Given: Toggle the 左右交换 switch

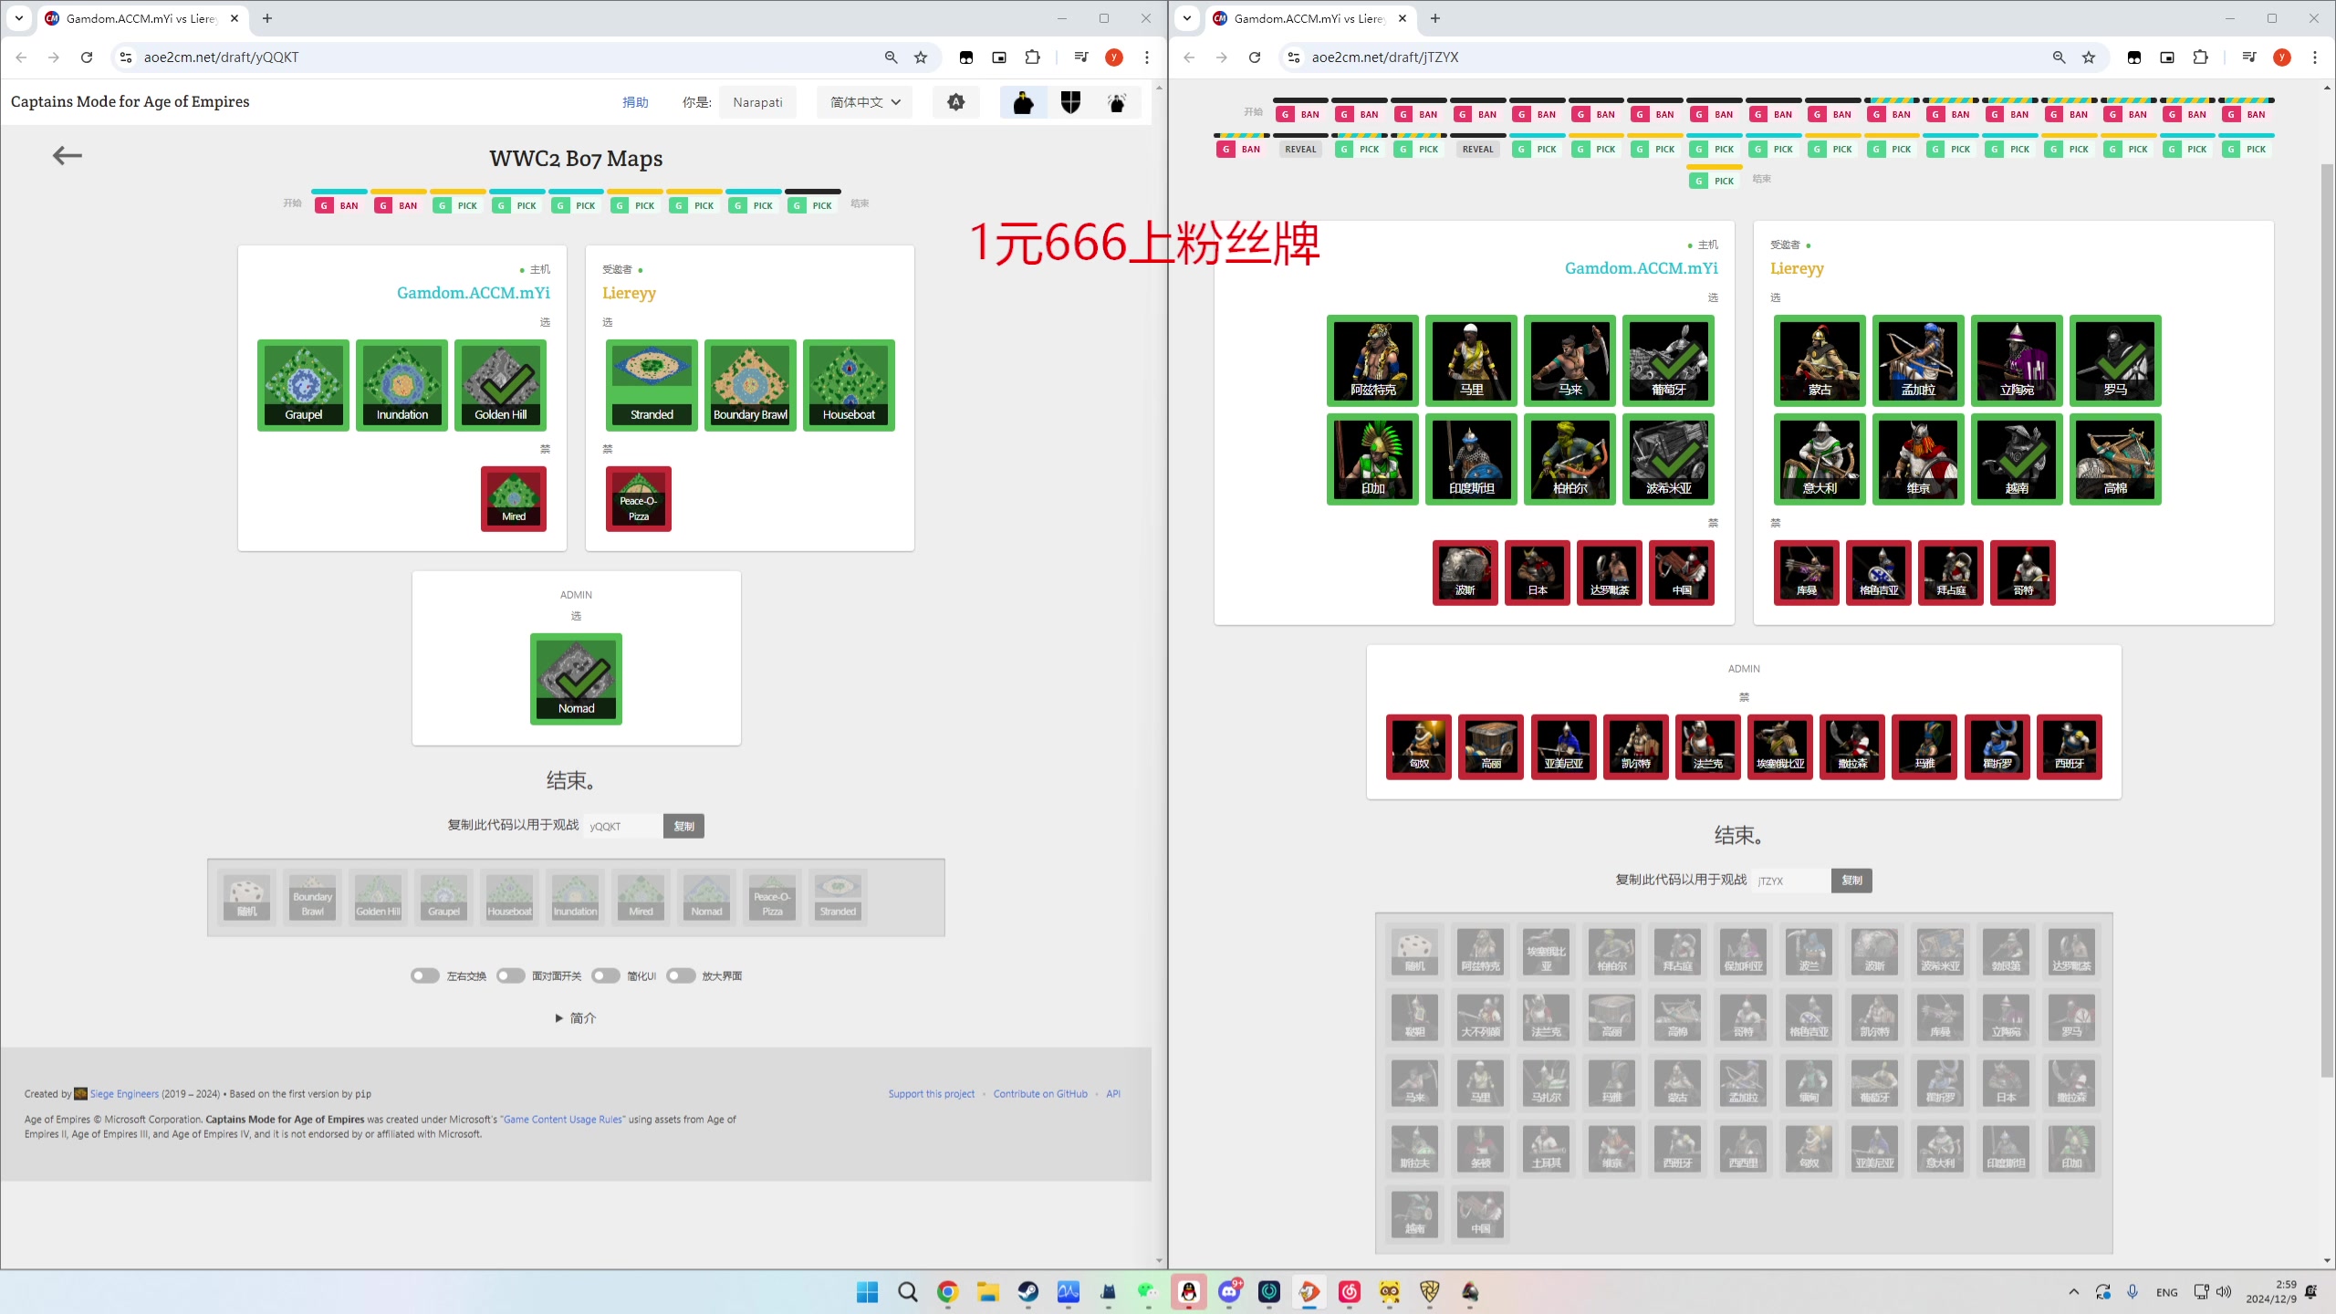Looking at the screenshot, I should (x=424, y=975).
